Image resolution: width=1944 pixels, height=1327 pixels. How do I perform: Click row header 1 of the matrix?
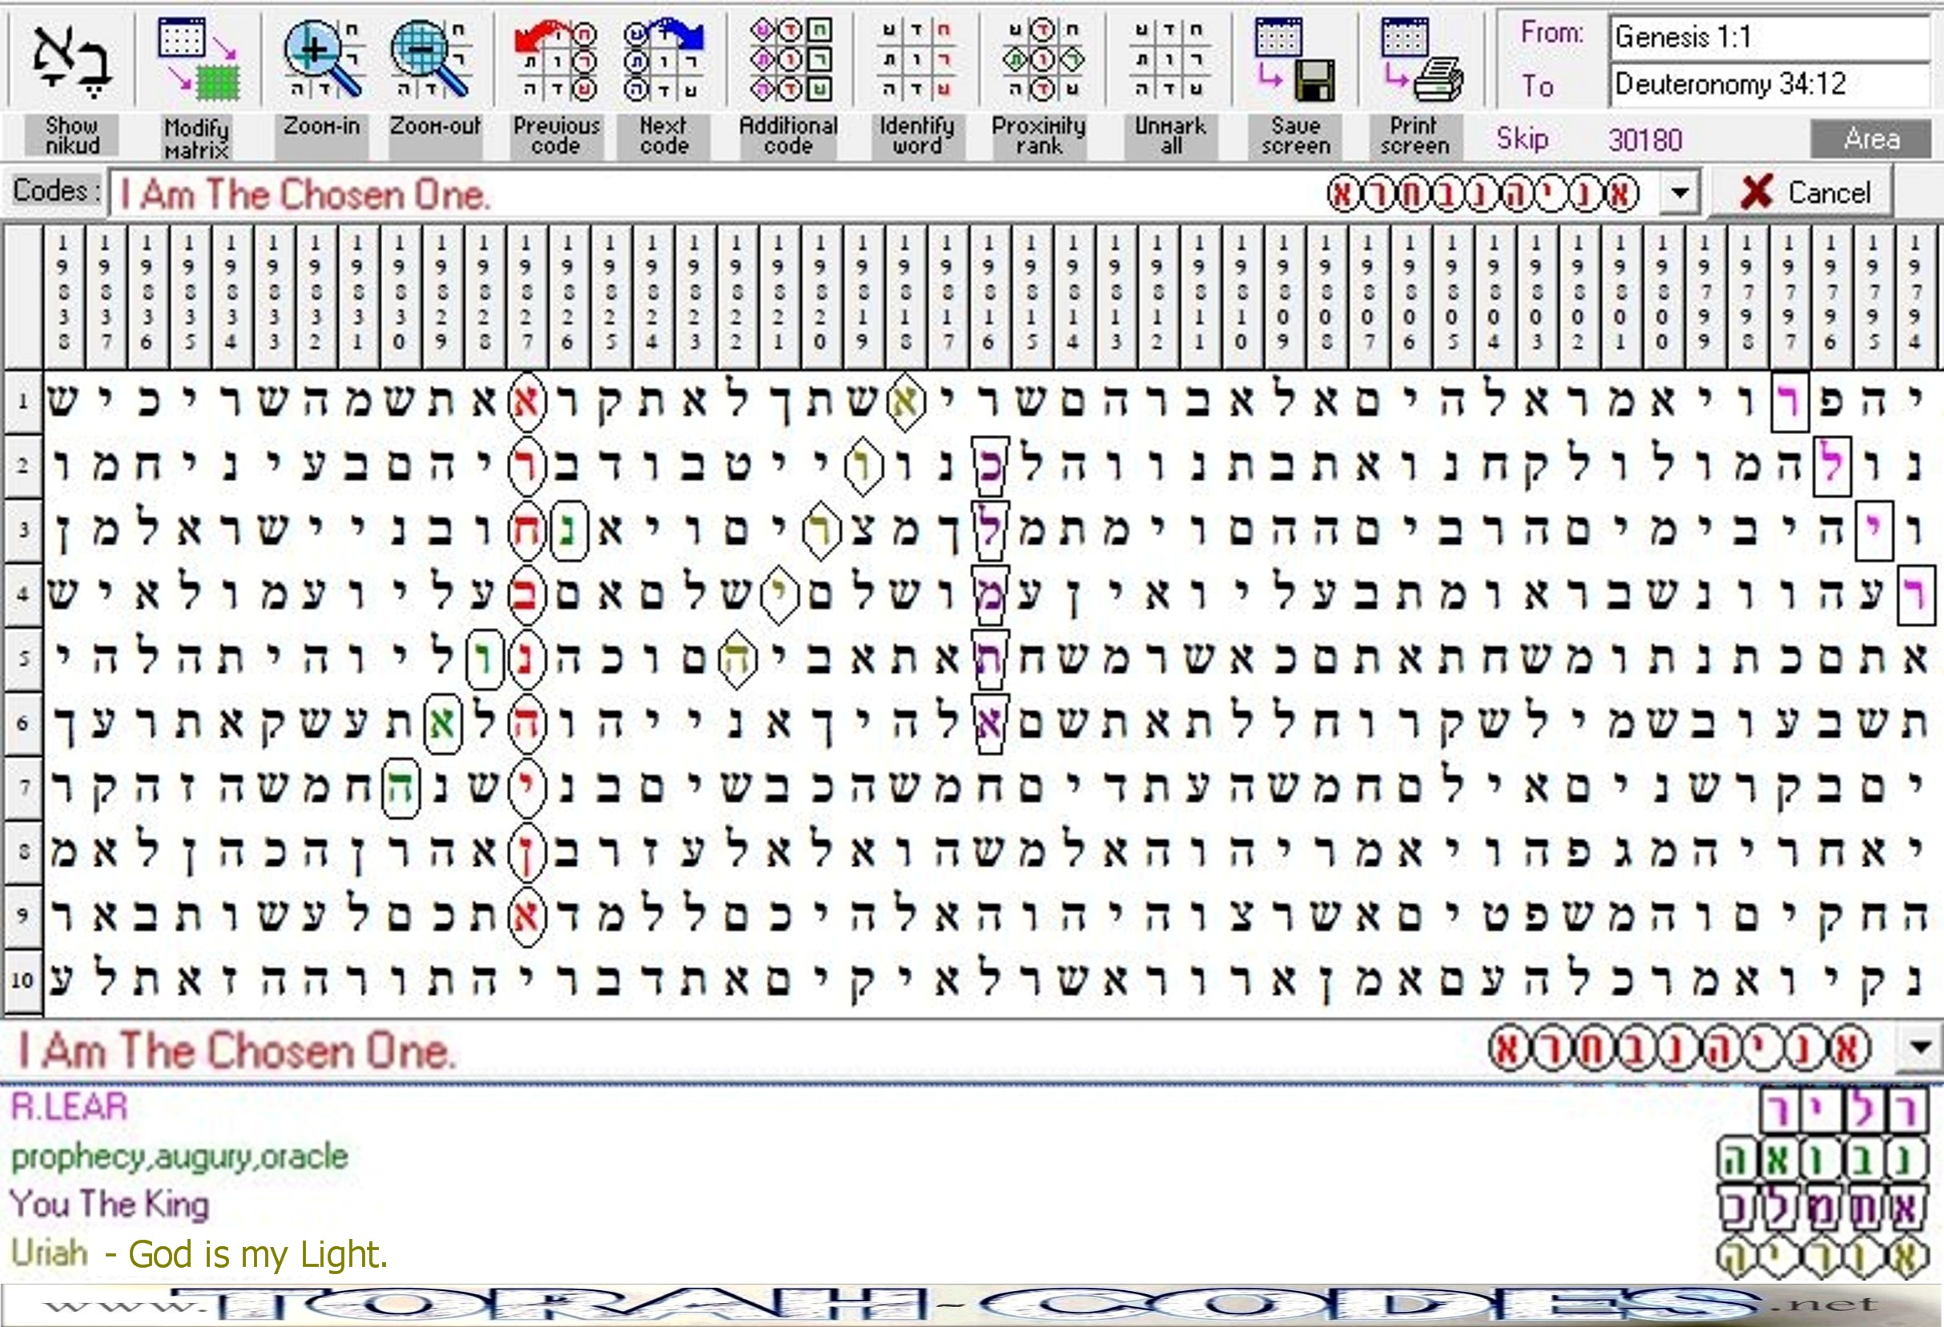tap(22, 401)
